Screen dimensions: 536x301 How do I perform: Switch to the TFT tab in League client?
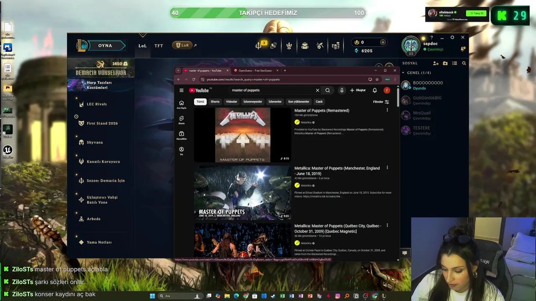click(159, 46)
